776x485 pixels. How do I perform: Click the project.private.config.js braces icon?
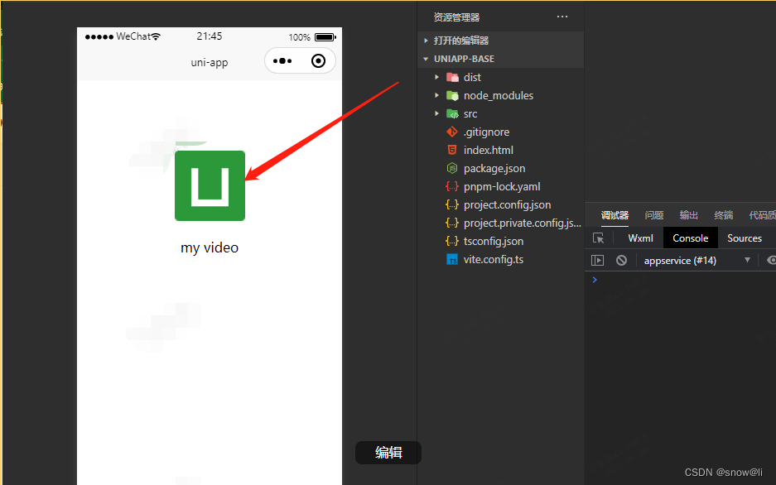click(x=452, y=223)
